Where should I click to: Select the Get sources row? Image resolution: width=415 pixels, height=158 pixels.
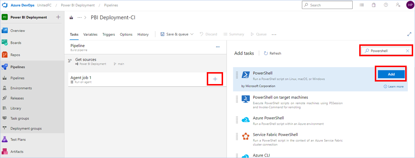[145, 61]
